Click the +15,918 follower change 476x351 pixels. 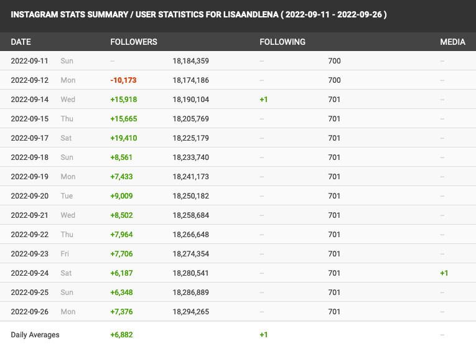pos(124,100)
